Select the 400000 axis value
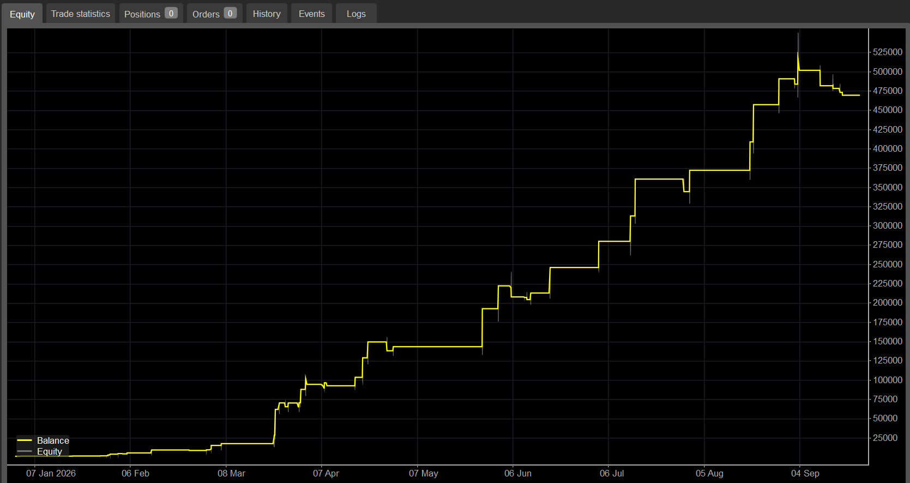Viewport: 910px width, 483px height. pyautogui.click(x=888, y=148)
